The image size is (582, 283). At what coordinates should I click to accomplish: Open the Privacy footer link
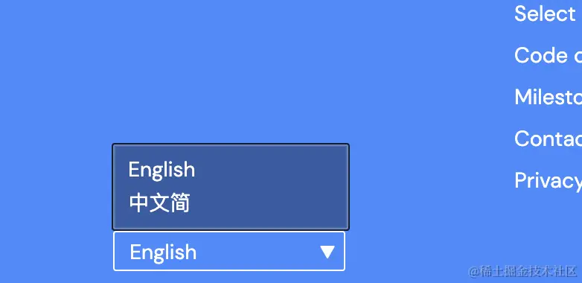[x=548, y=181]
